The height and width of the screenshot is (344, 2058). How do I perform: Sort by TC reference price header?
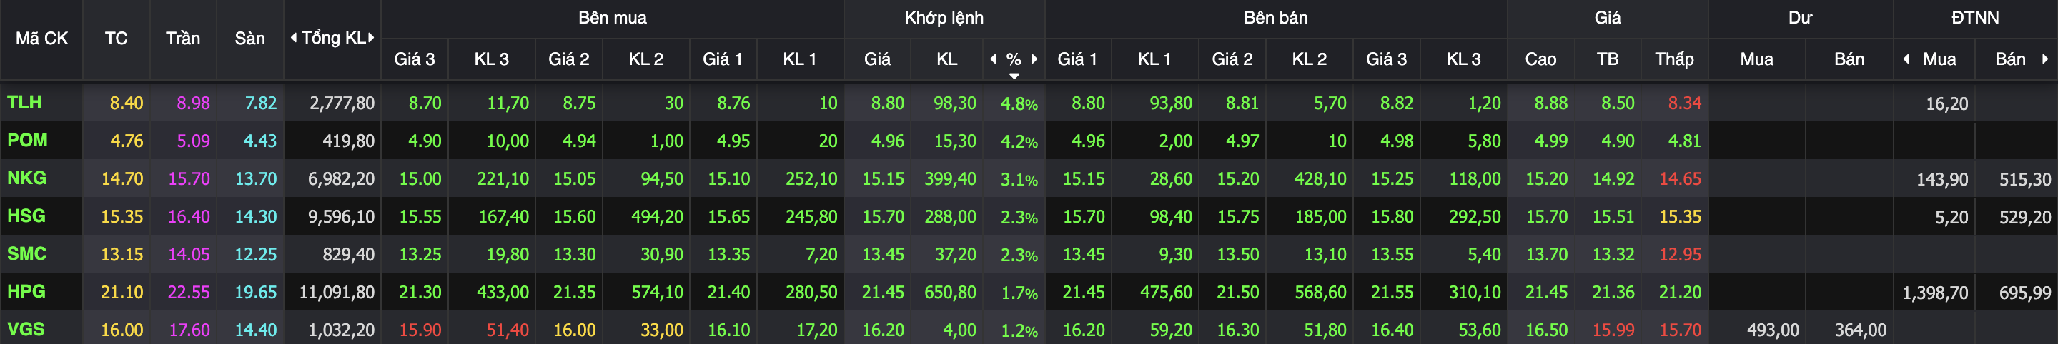pyautogui.click(x=116, y=39)
